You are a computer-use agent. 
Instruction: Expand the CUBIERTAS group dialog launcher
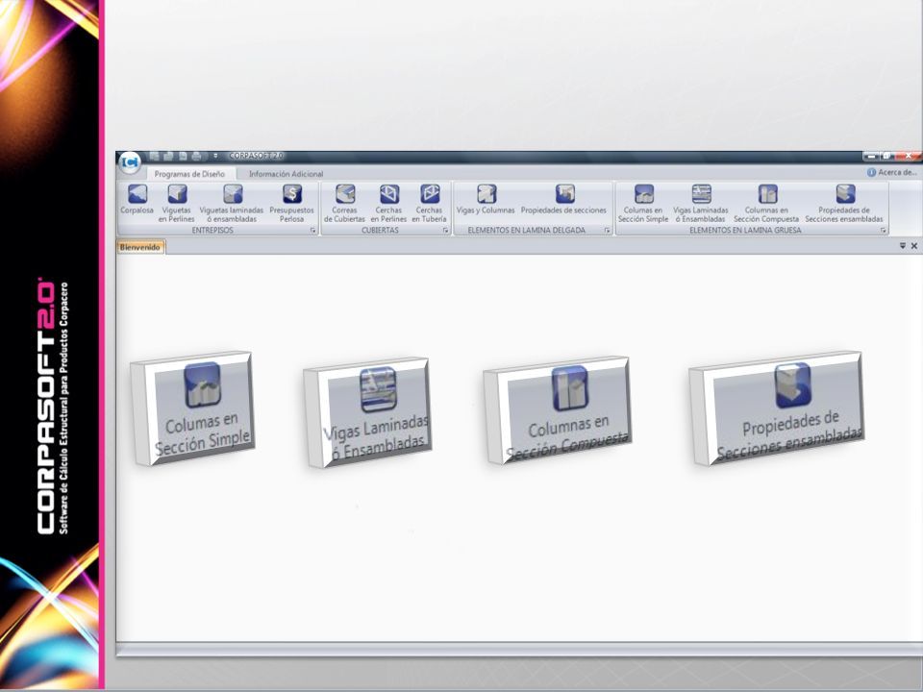click(445, 231)
